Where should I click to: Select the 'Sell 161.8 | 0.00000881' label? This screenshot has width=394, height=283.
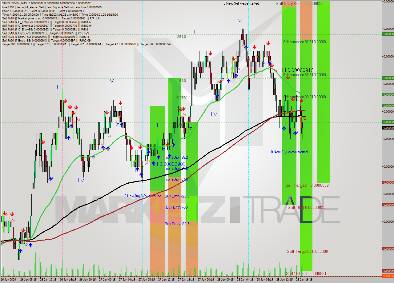(x=306, y=273)
